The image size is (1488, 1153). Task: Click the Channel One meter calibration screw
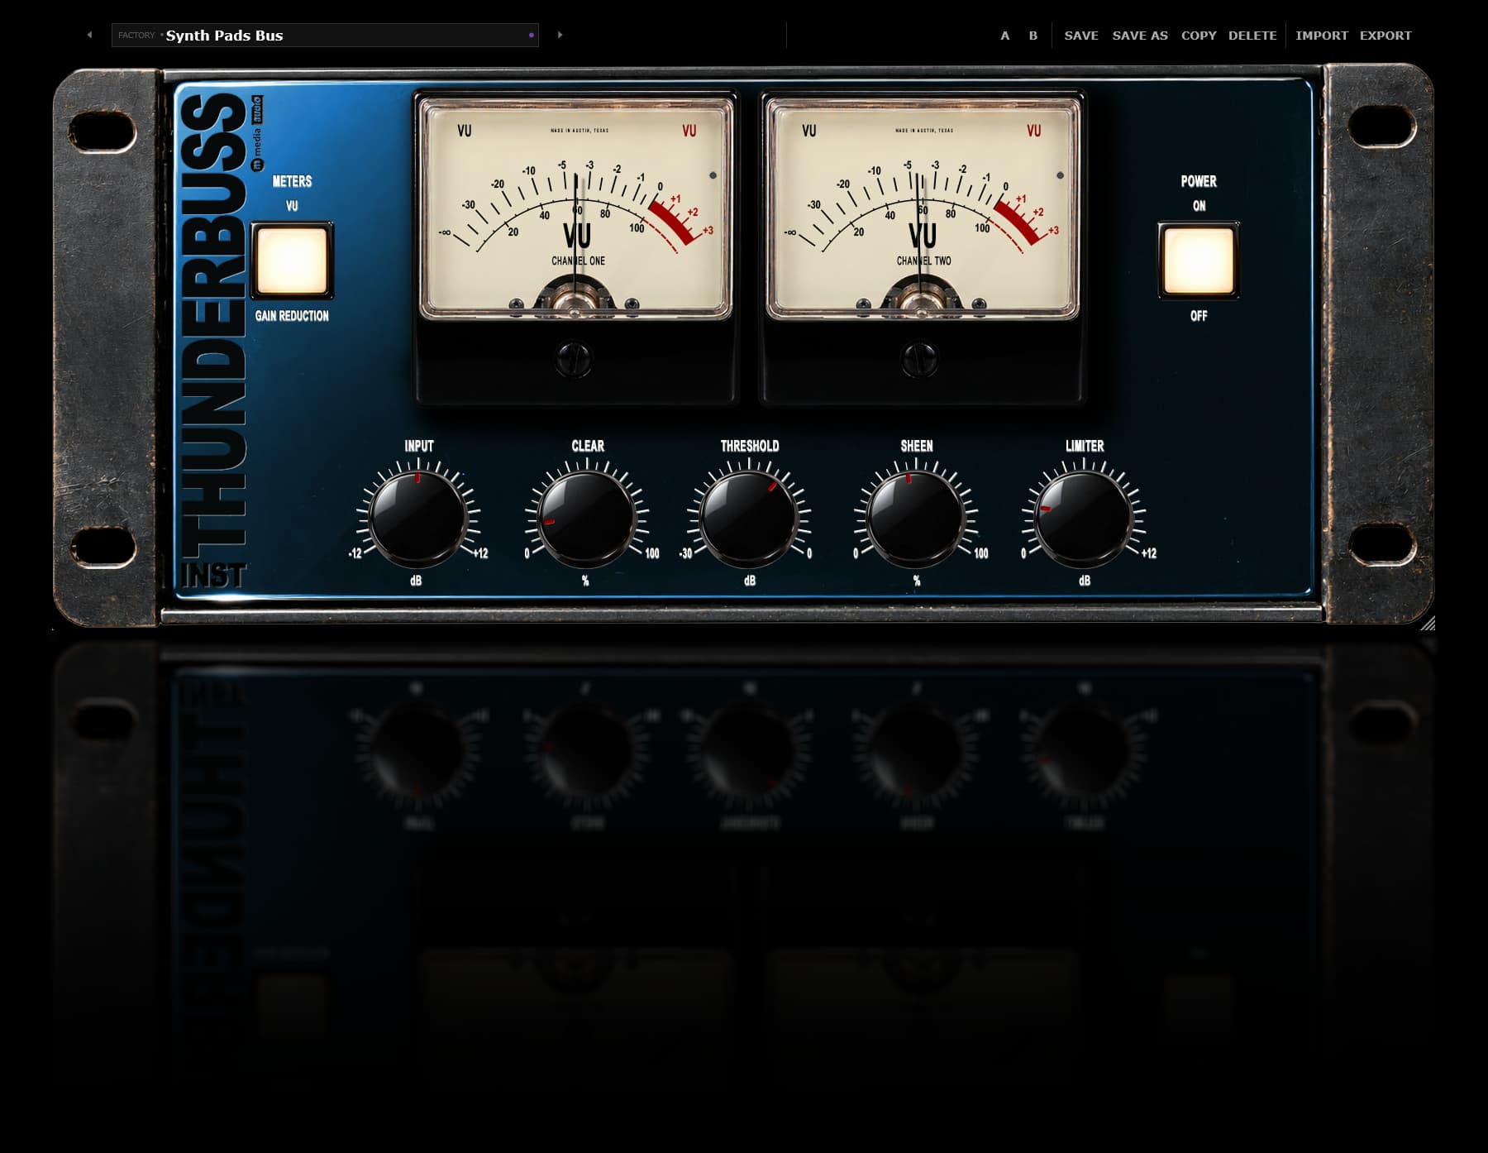[574, 359]
